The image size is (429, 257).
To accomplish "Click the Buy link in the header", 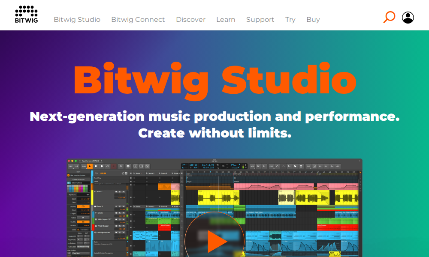I will [x=313, y=19].
